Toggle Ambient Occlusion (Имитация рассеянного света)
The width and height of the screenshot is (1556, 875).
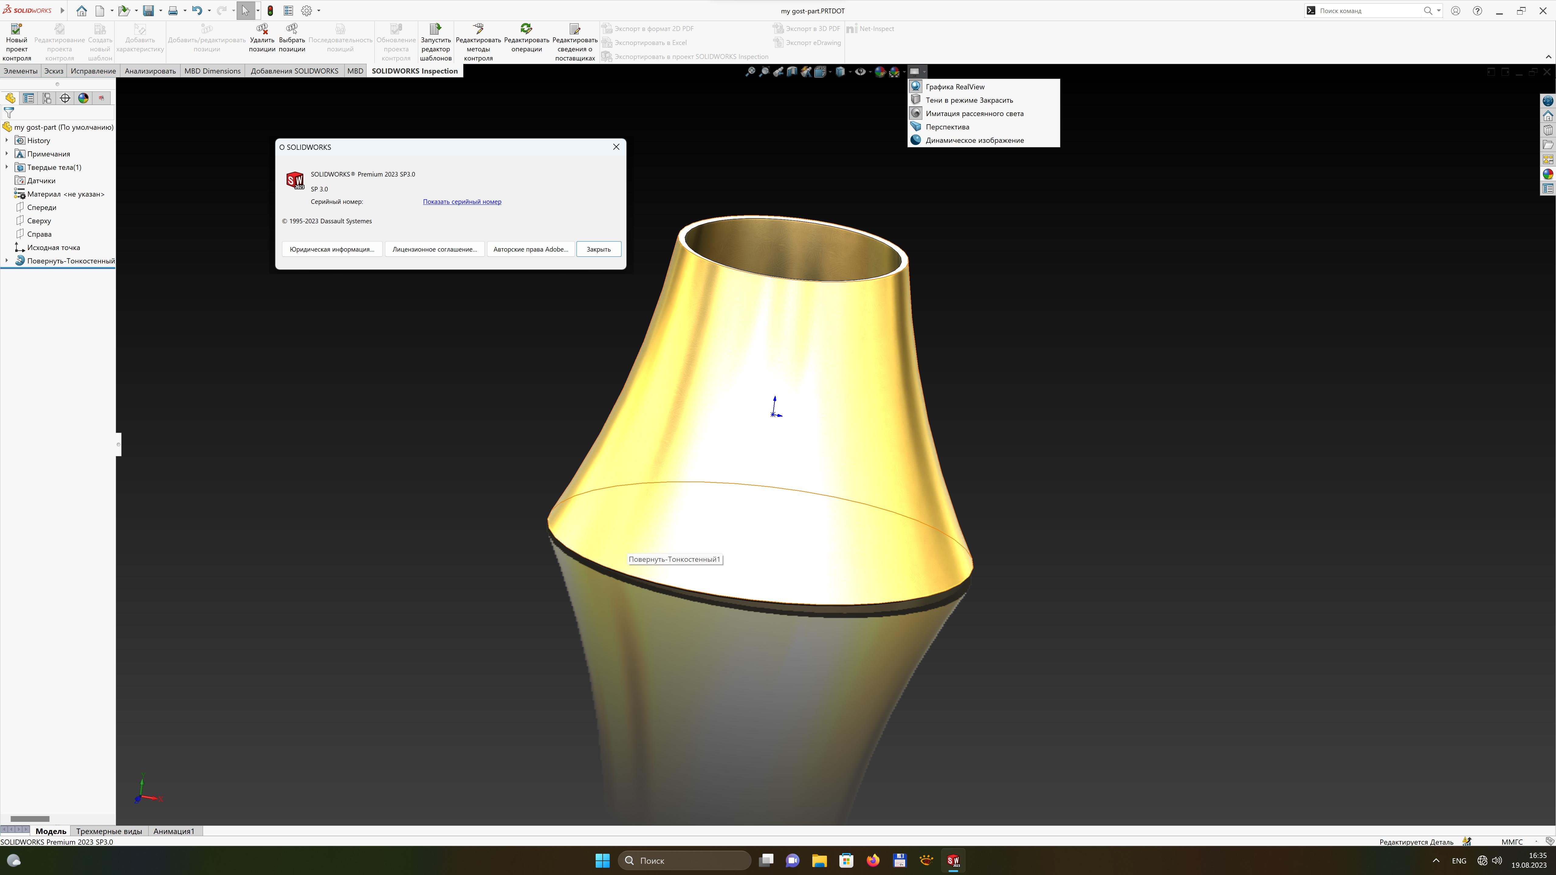983,114
